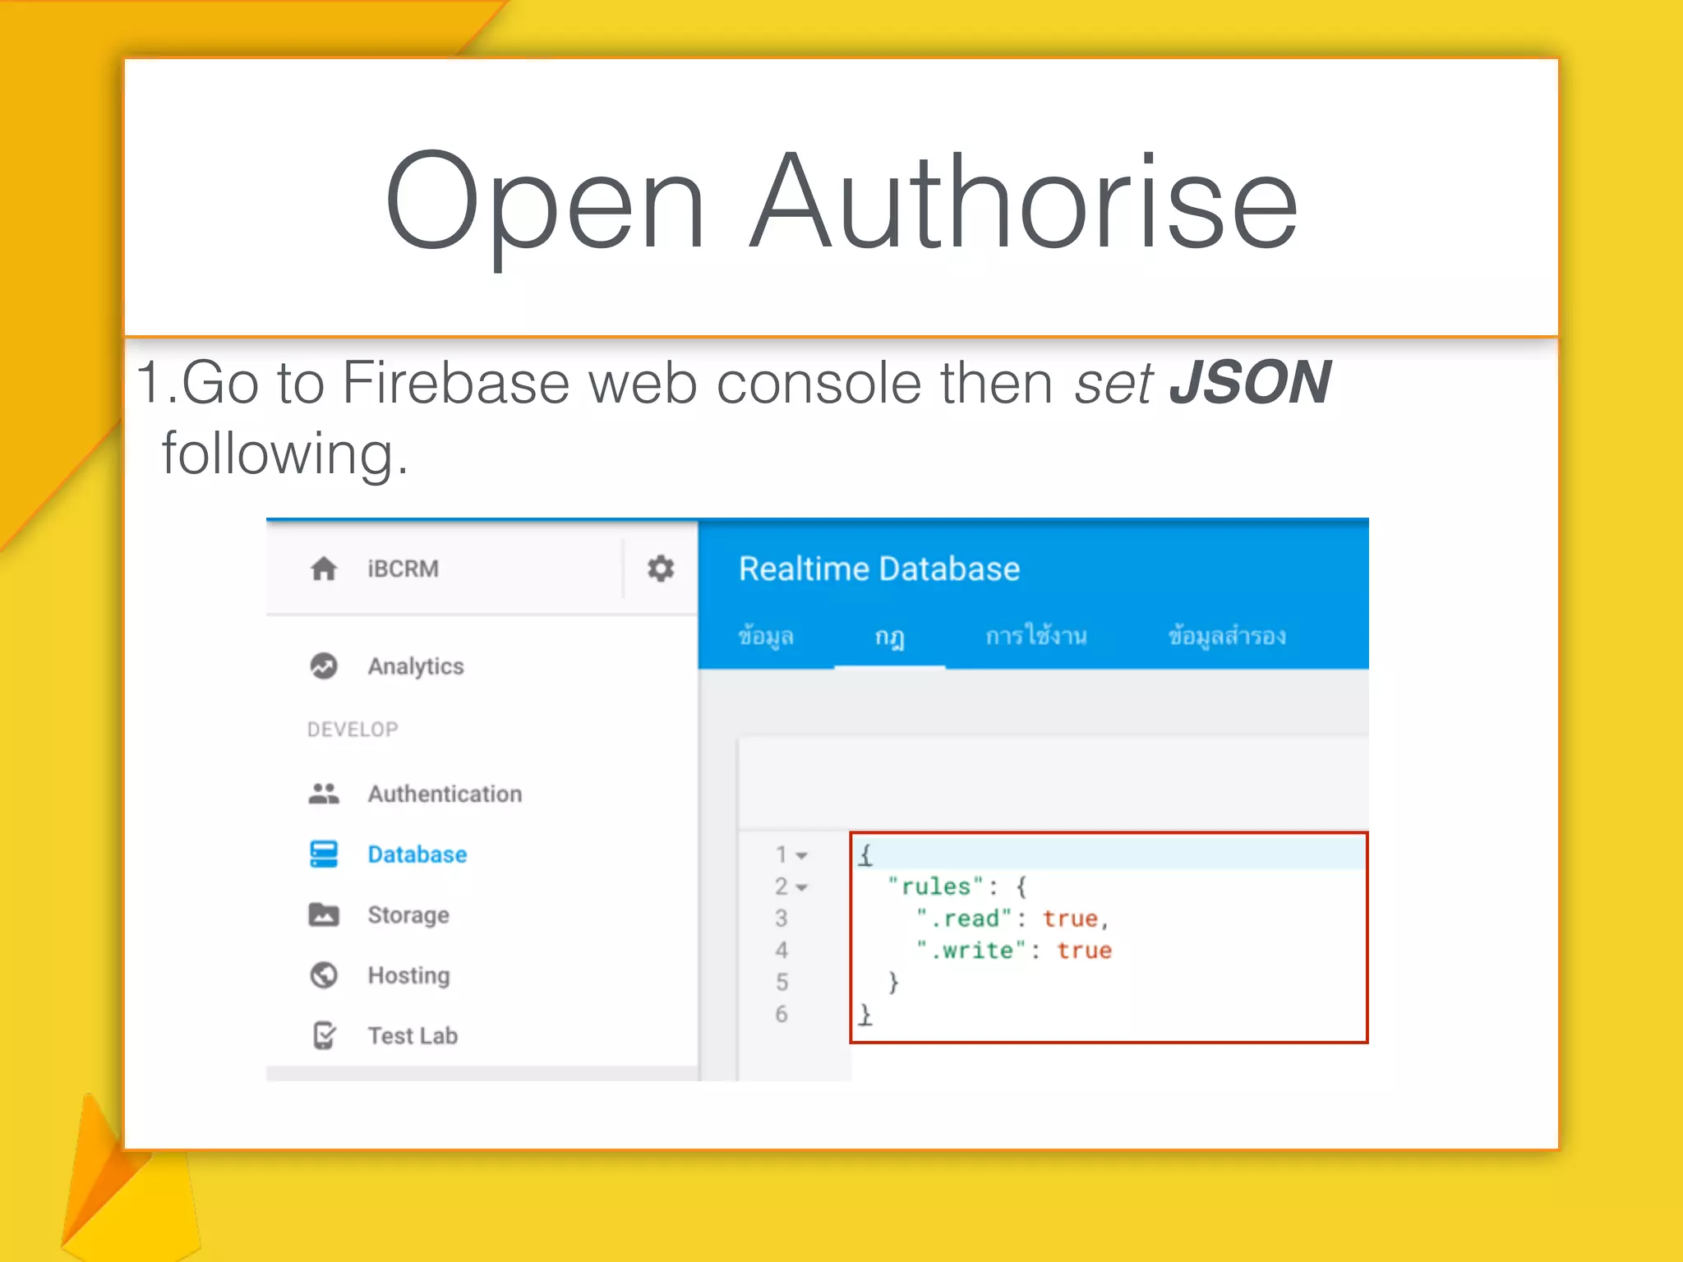Viewport: 1683px width, 1262px height.
Task: Open the Authentication section
Action: [445, 794]
